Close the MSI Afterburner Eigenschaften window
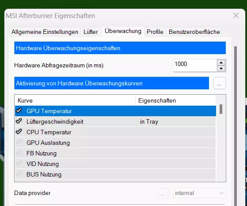Viewport: 247px width, 206px height. (x=236, y=15)
